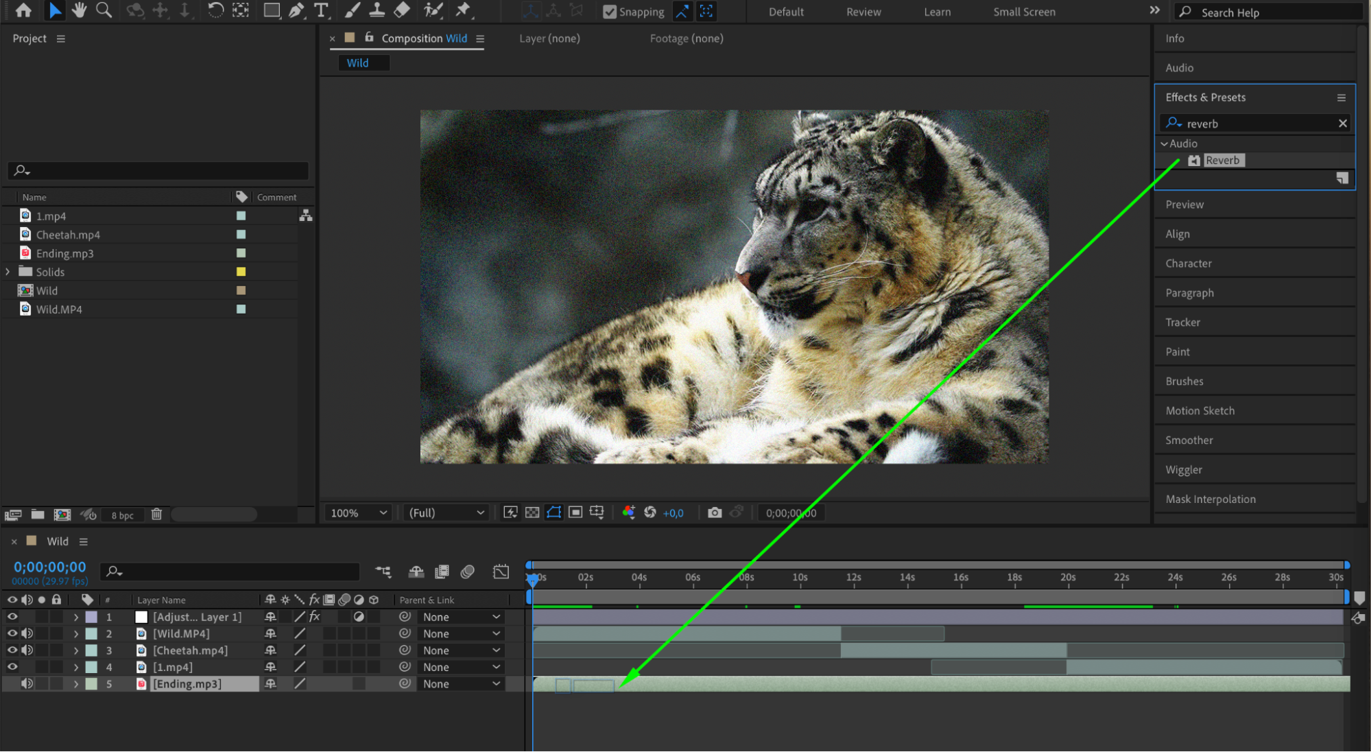Hide the Wild.MP4 layer
Viewport: 1371px width, 752px height.
[x=12, y=633]
